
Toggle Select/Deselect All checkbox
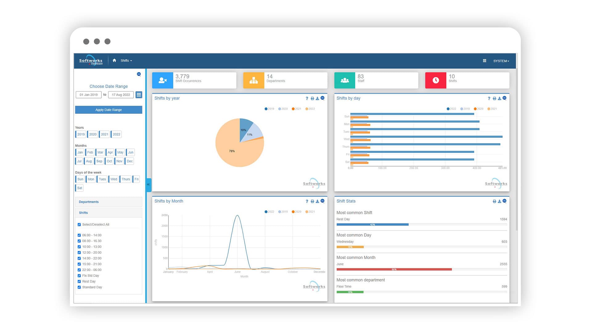coord(79,224)
